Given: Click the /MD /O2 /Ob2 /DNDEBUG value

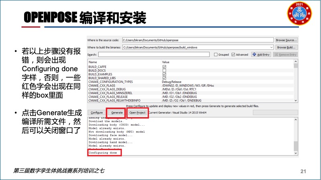Looking at the screenshot, I should point(179,97).
